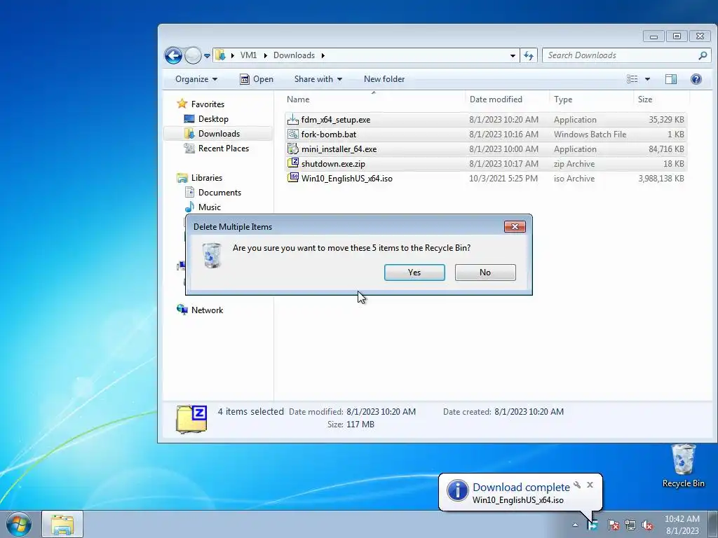Click the Favorites star icon
This screenshot has width=718, height=538.
click(182, 104)
